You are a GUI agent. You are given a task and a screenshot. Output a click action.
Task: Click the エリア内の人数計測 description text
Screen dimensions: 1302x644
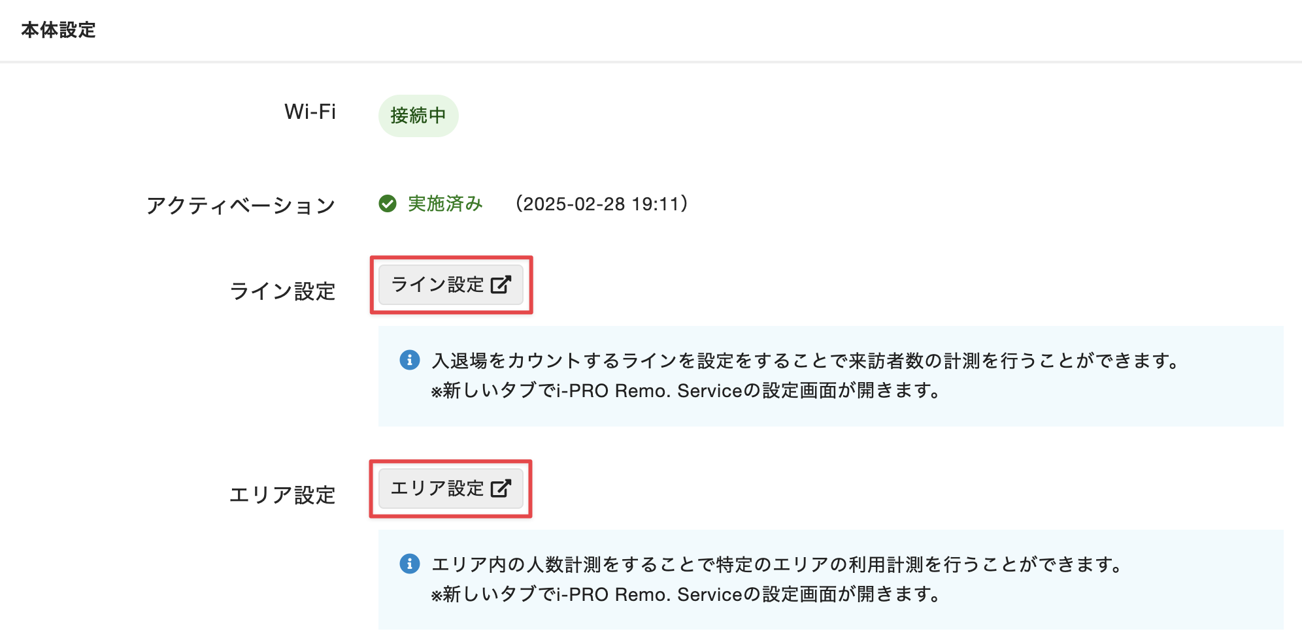[x=776, y=564]
